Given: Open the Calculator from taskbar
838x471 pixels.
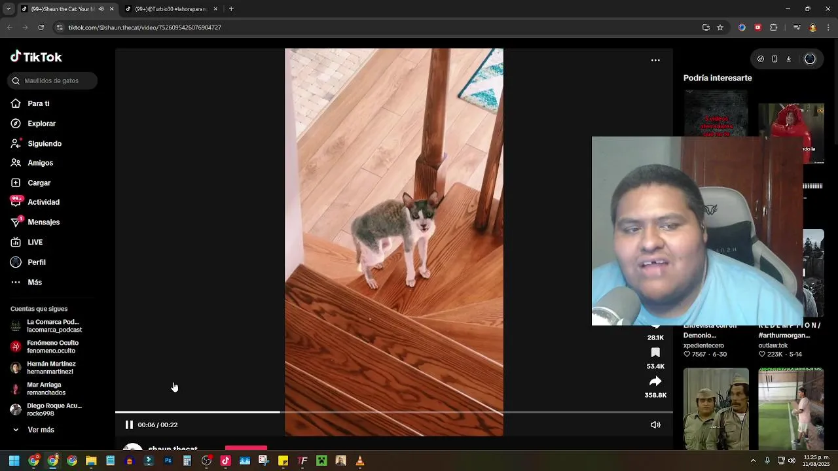Looking at the screenshot, I should [x=187, y=461].
